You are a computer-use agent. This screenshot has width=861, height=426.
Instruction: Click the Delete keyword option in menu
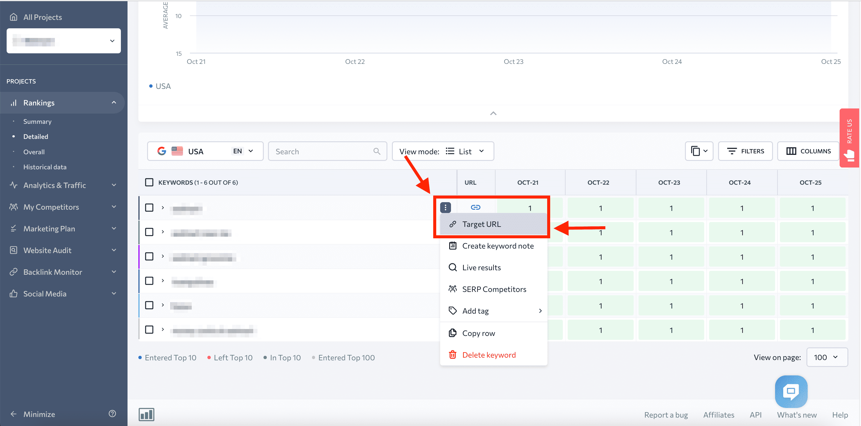[488, 354]
